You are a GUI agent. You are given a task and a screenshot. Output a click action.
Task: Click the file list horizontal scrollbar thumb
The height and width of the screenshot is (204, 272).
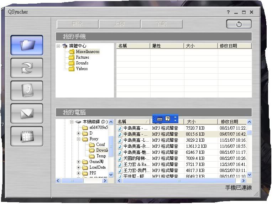click(179, 181)
